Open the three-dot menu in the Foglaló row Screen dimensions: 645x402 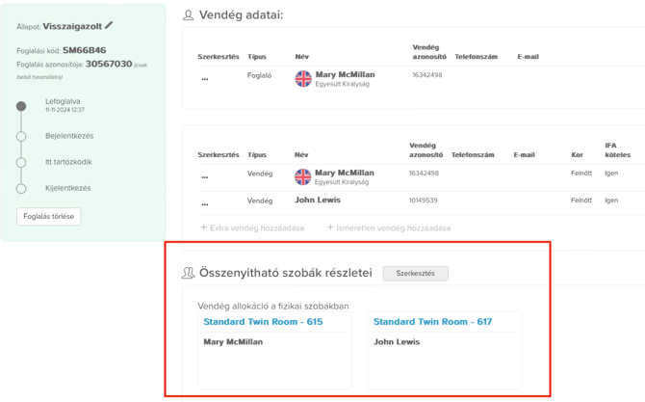[204, 77]
